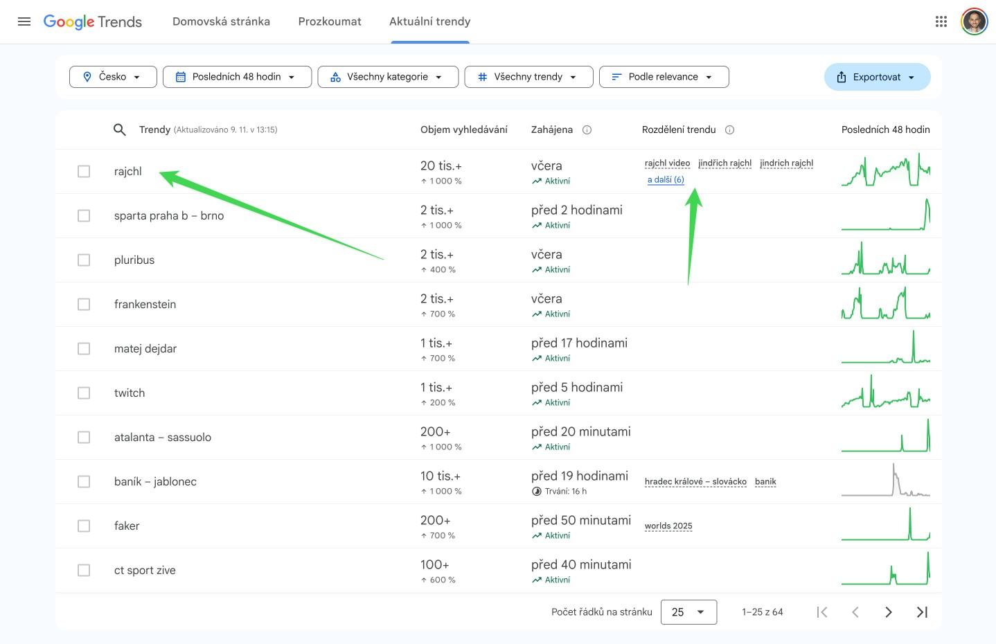Click the Exportovat button

pos(877,77)
